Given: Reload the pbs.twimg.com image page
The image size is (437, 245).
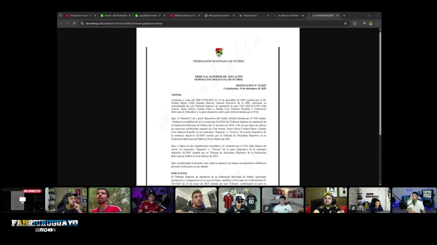Looking at the screenshot, I should [x=74, y=23].
